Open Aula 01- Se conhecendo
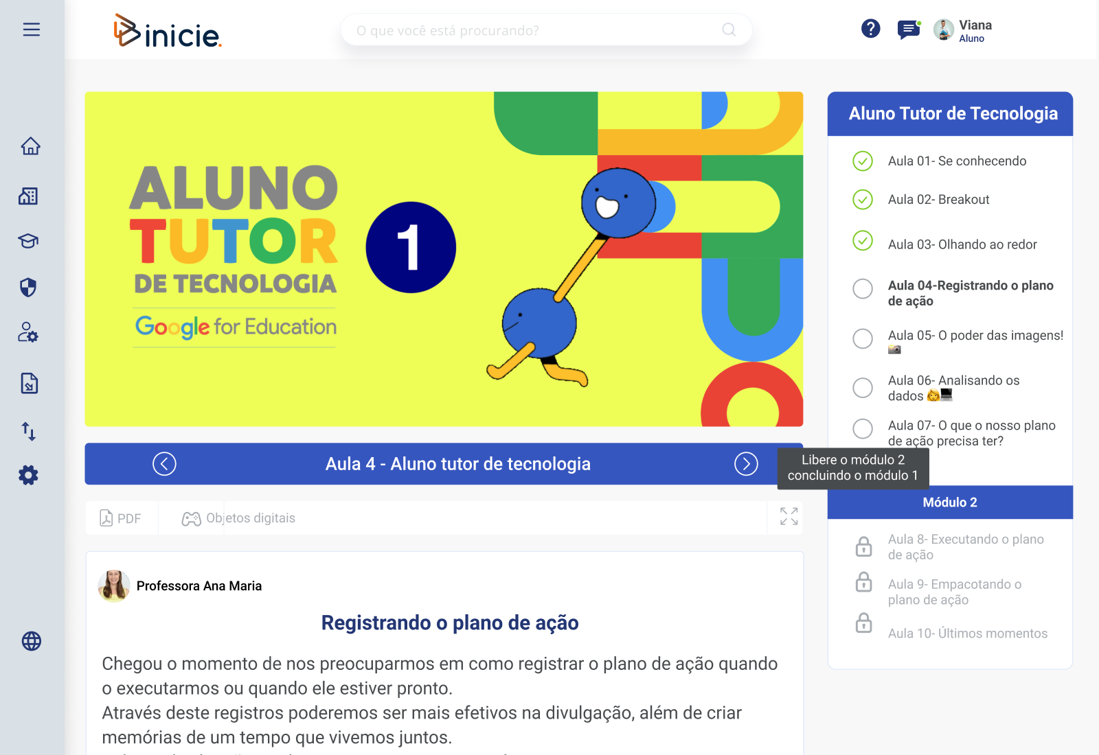1099x755 pixels. pos(957,161)
